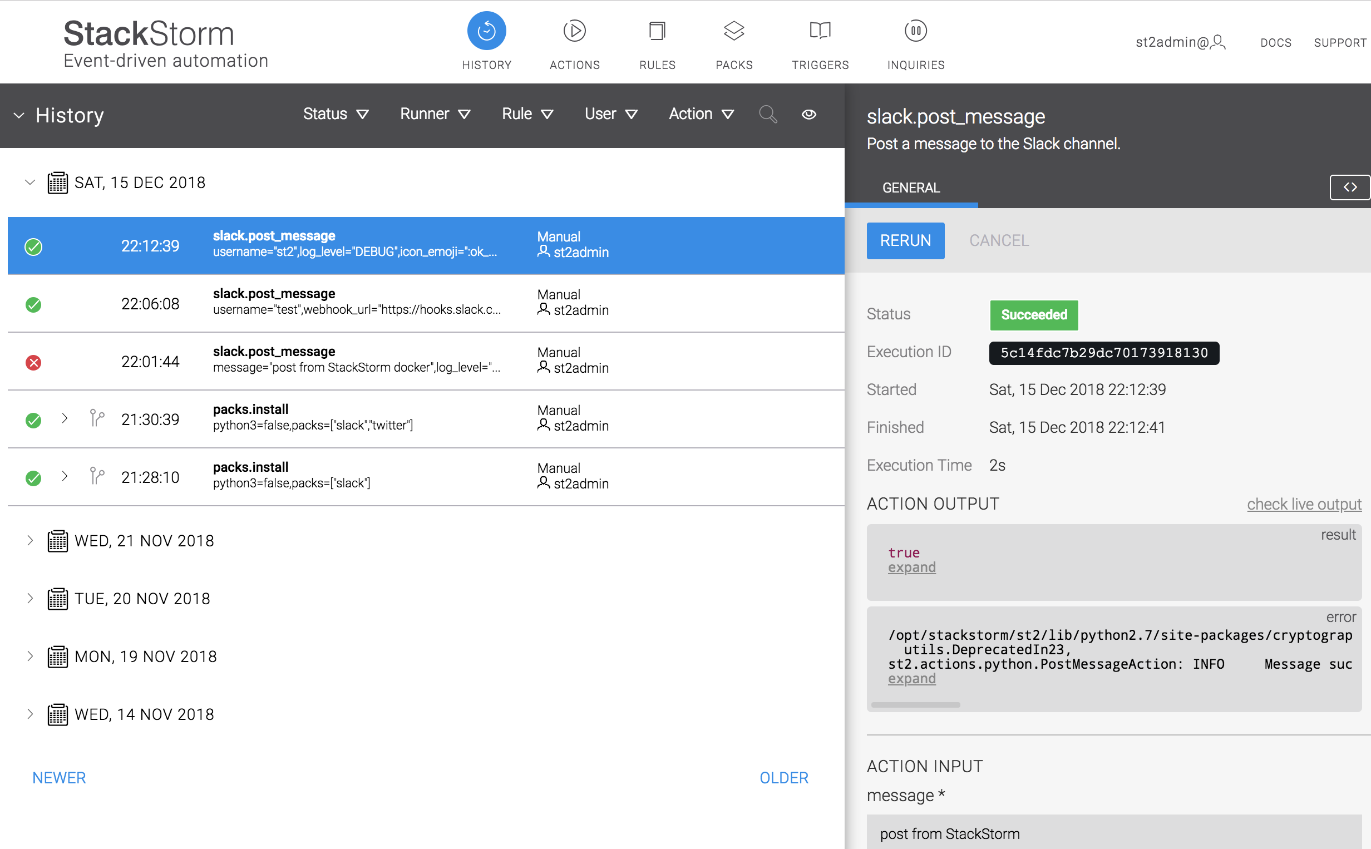The image size is (1371, 849).
Task: Click user icon in 22:01:44 row
Action: (543, 367)
